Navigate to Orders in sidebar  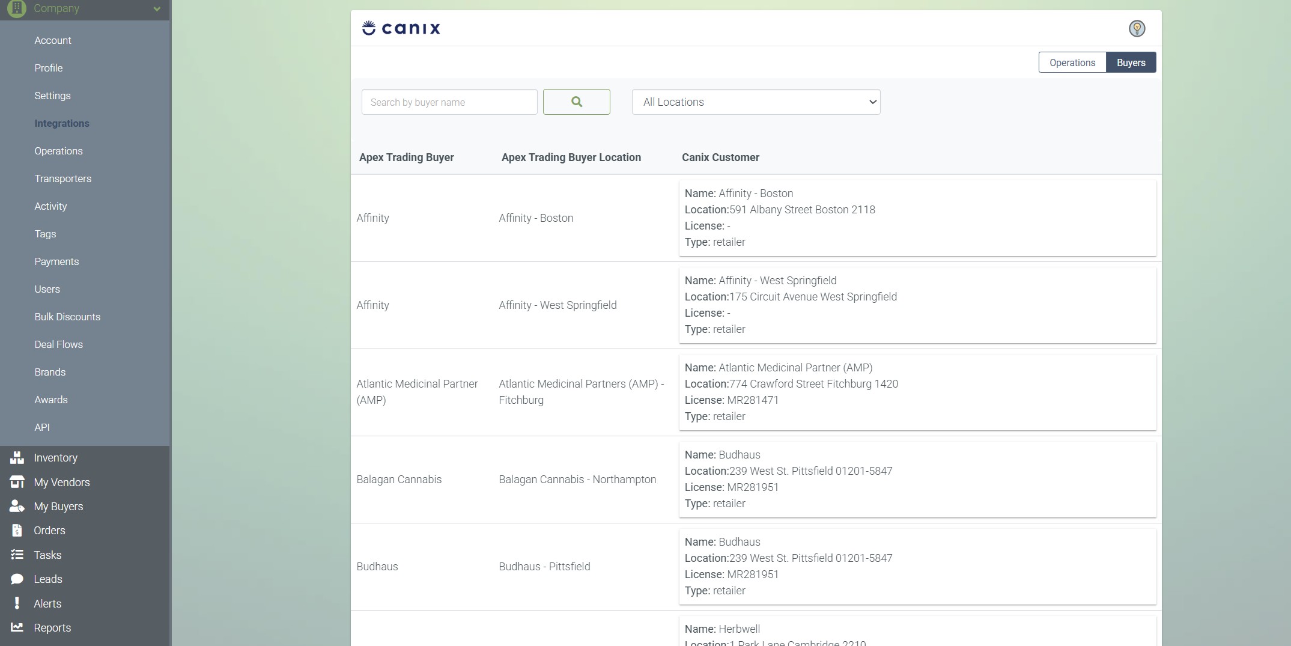[x=49, y=531]
